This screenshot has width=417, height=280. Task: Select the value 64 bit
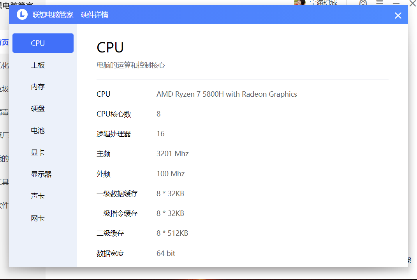tap(166, 253)
